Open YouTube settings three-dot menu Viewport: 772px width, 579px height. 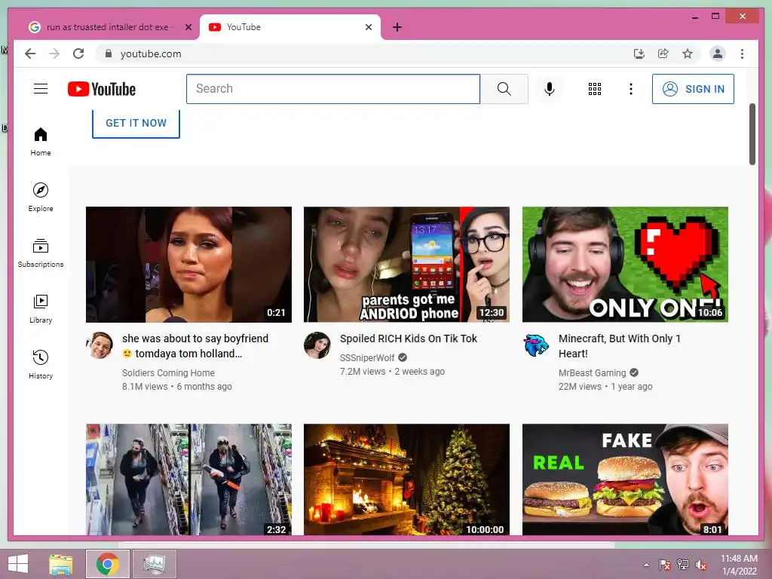coord(631,89)
